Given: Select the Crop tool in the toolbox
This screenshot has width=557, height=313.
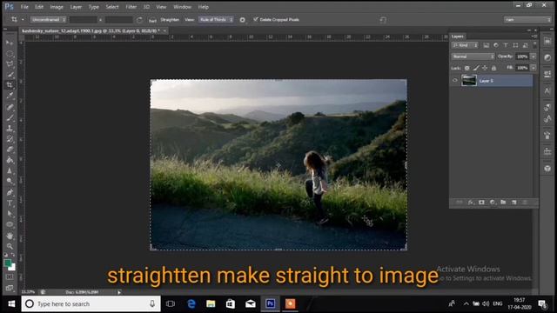Looking at the screenshot, I should coord(10,85).
